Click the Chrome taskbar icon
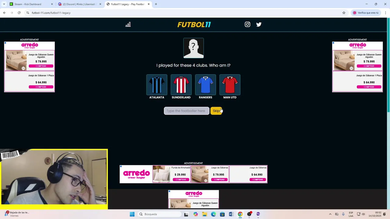 click(240, 214)
